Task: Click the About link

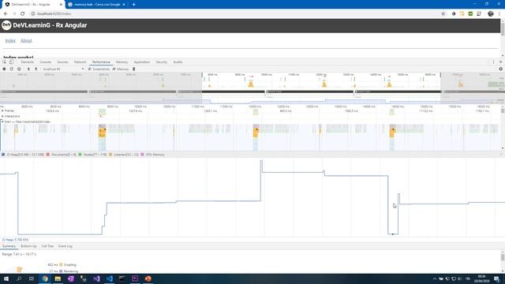Action: [26, 40]
